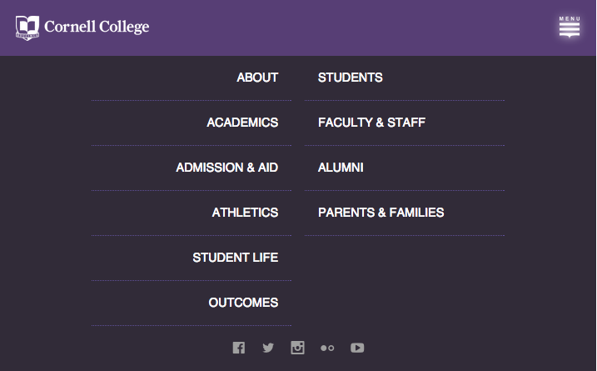Click the Cornell College shield logo
The height and width of the screenshot is (371, 597).
point(27,28)
